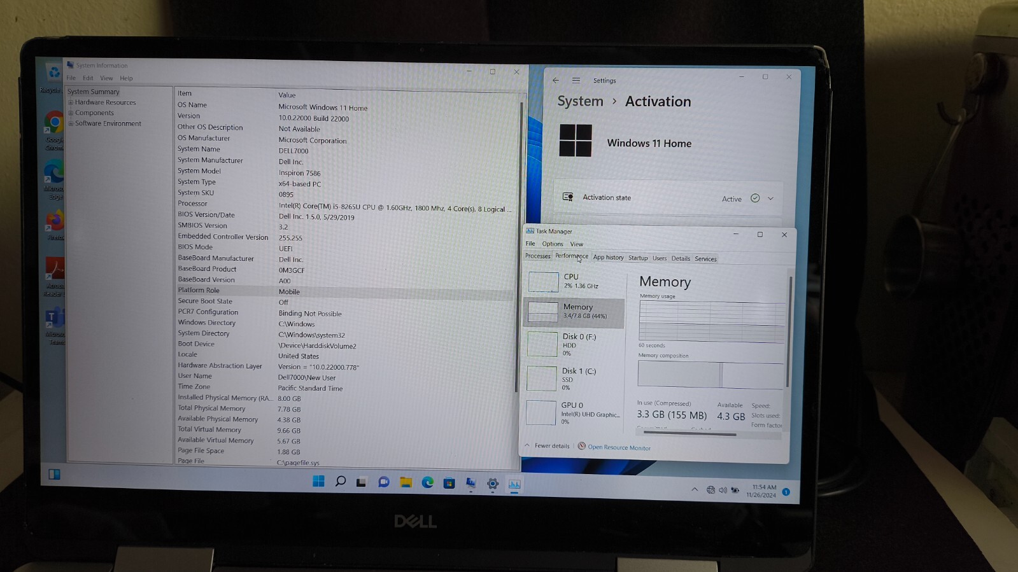The height and width of the screenshot is (572, 1018).
Task: Open File Explorer from the taskbar
Action: [406, 482]
